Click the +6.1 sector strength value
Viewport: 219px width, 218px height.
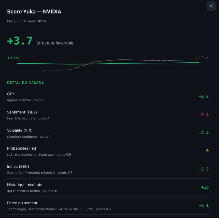tap(204, 206)
